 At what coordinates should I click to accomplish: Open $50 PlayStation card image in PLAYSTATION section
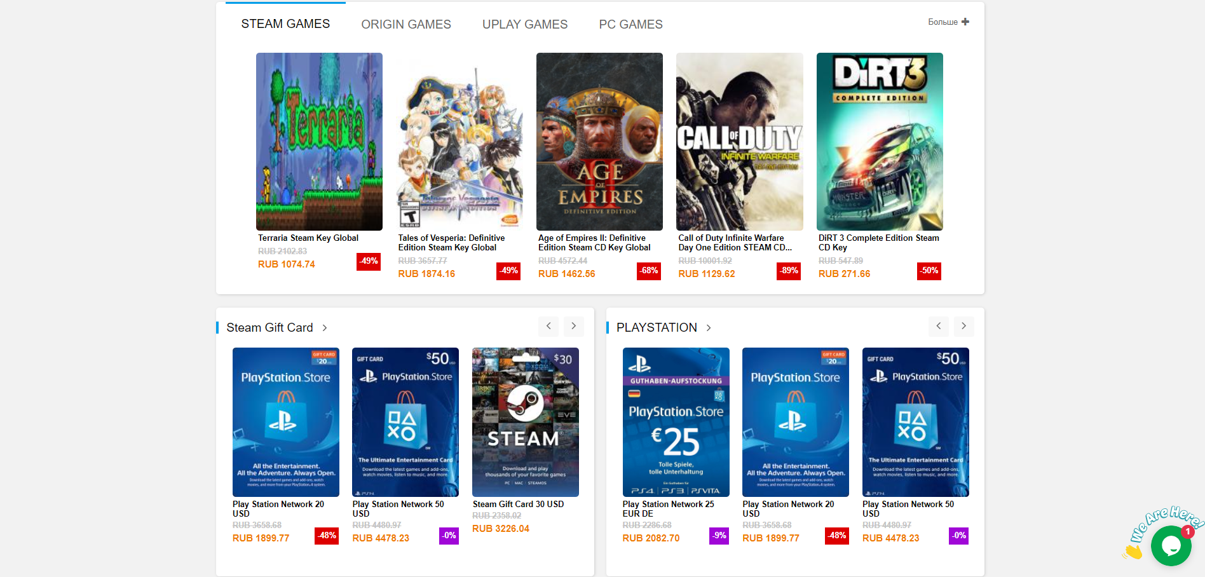916,422
